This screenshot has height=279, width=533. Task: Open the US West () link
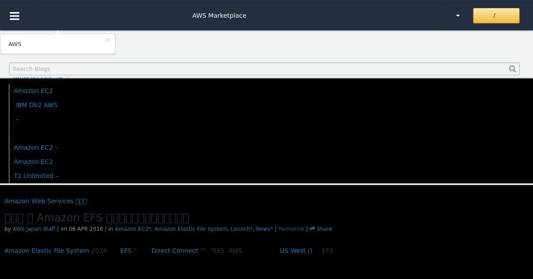[296, 251]
